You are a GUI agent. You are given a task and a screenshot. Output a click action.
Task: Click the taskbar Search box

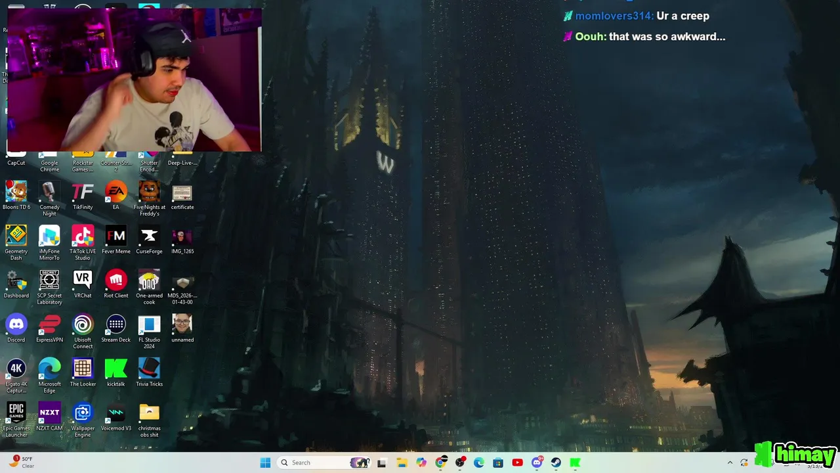[325, 462]
